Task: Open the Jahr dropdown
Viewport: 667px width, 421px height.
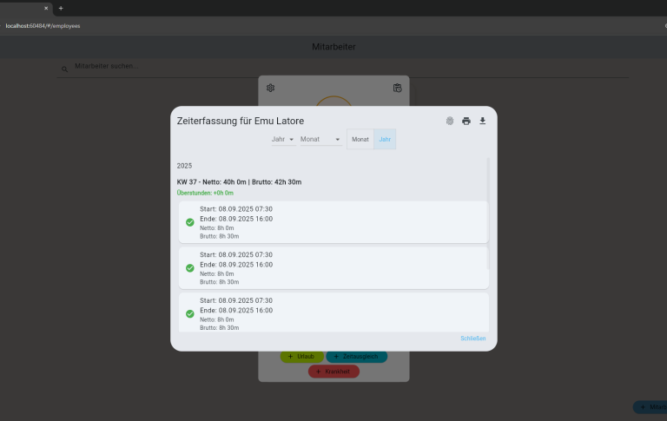Action: point(283,139)
